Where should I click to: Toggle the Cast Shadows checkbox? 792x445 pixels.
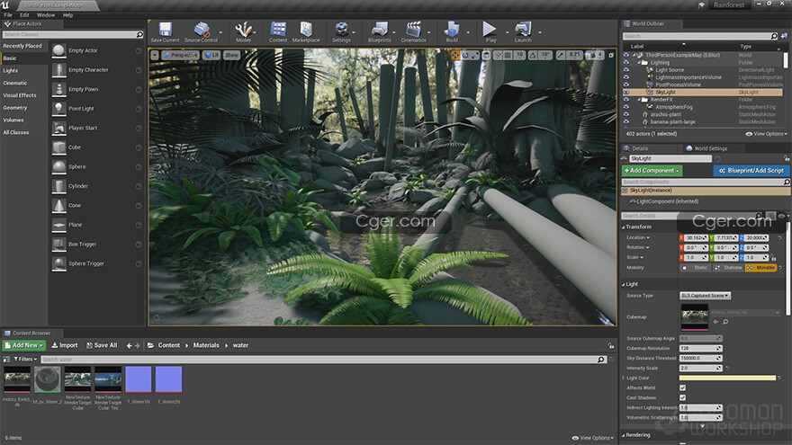682,397
